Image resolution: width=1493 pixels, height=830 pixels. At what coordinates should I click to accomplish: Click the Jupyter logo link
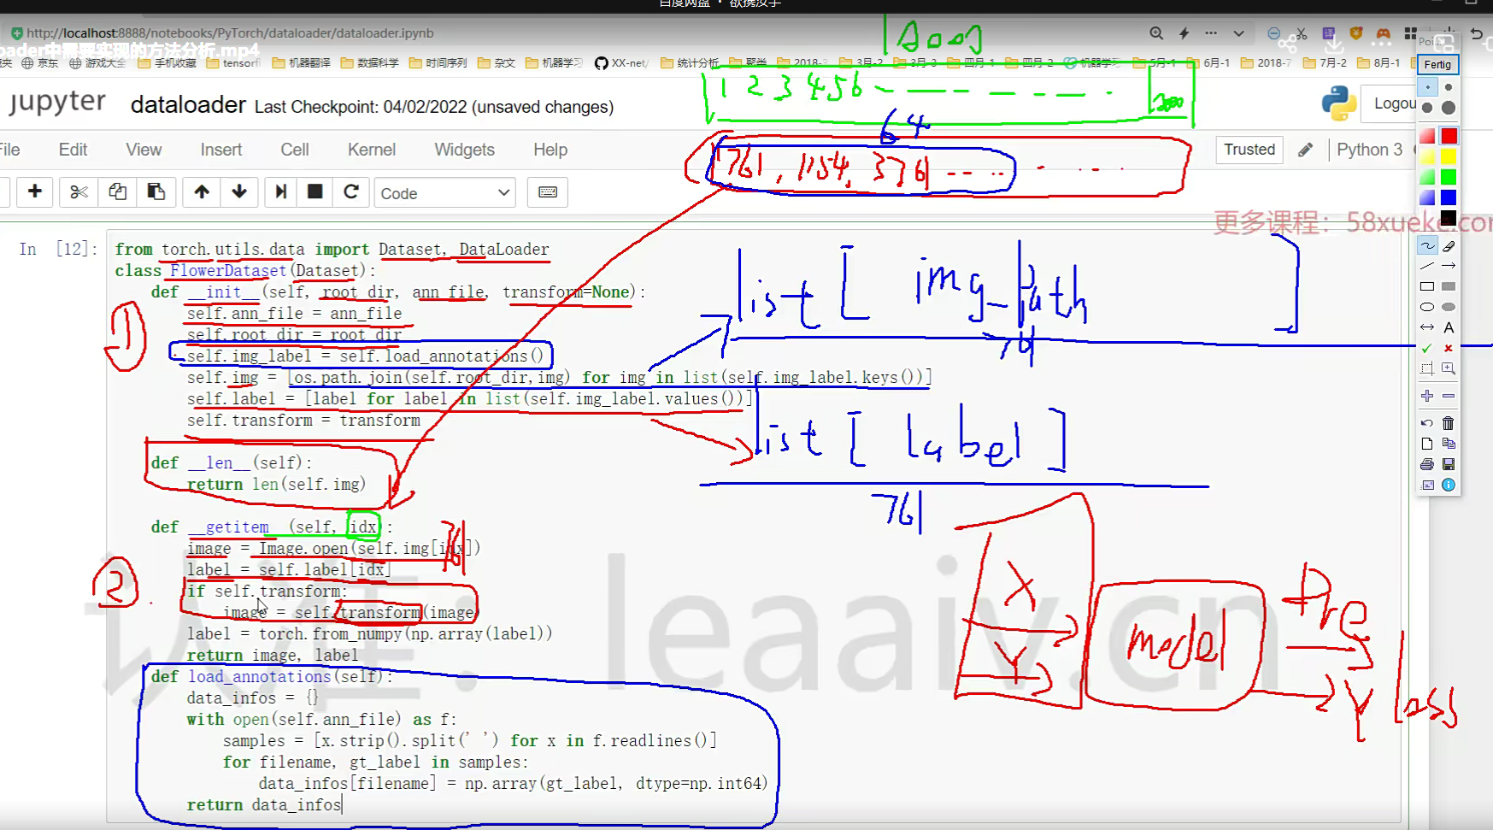[57, 102]
